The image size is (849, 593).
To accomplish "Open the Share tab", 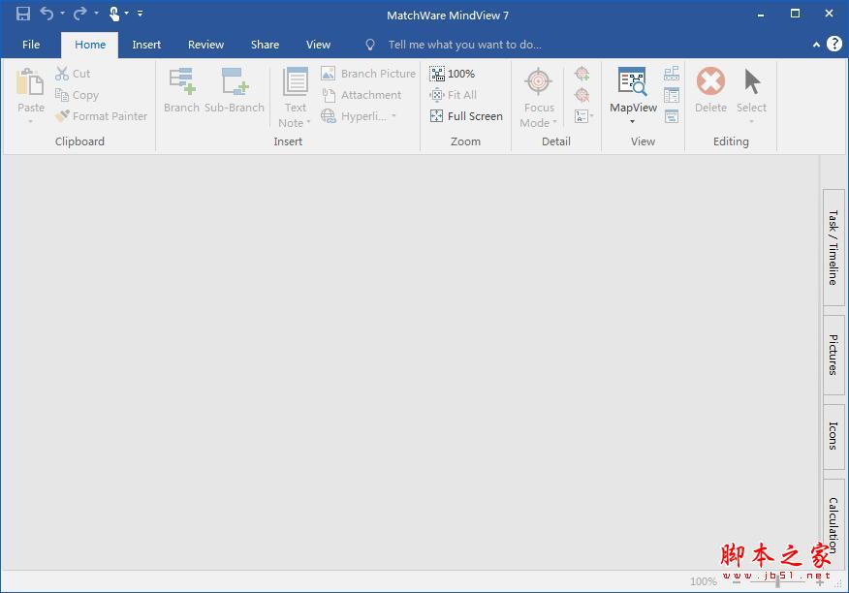I will coord(265,45).
